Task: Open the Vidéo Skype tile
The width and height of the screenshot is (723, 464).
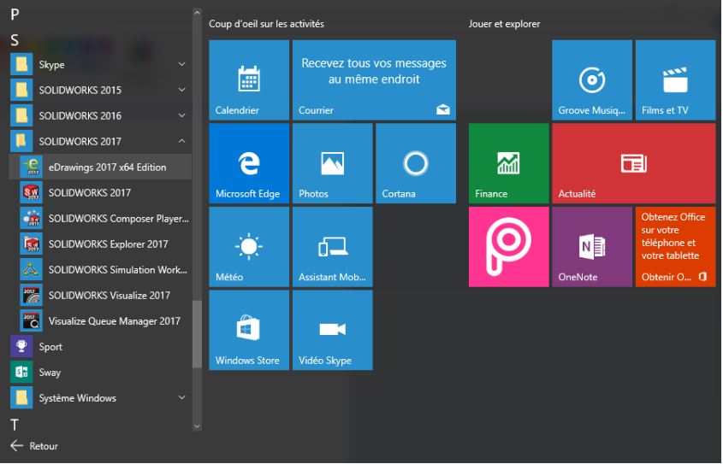Action: 333,330
